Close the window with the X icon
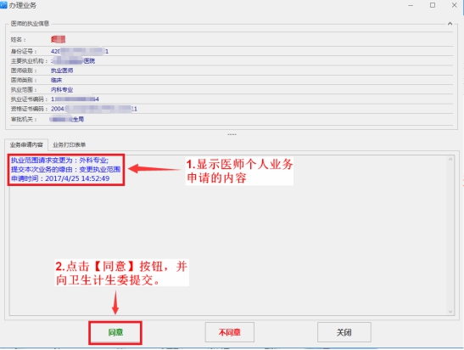 click(454, 5)
